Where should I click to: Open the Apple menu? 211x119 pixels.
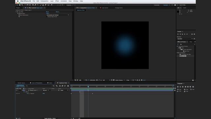point(18,1)
